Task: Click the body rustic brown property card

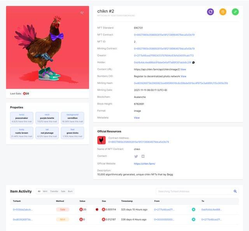Action: pos(22,133)
